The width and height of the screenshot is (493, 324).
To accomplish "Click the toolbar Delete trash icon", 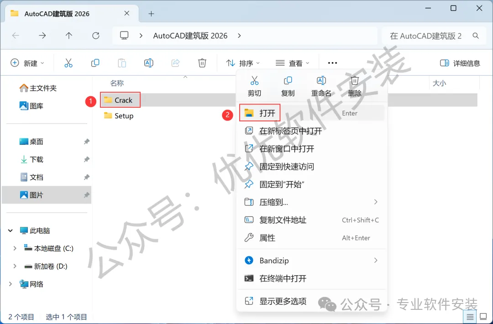I will tap(202, 63).
